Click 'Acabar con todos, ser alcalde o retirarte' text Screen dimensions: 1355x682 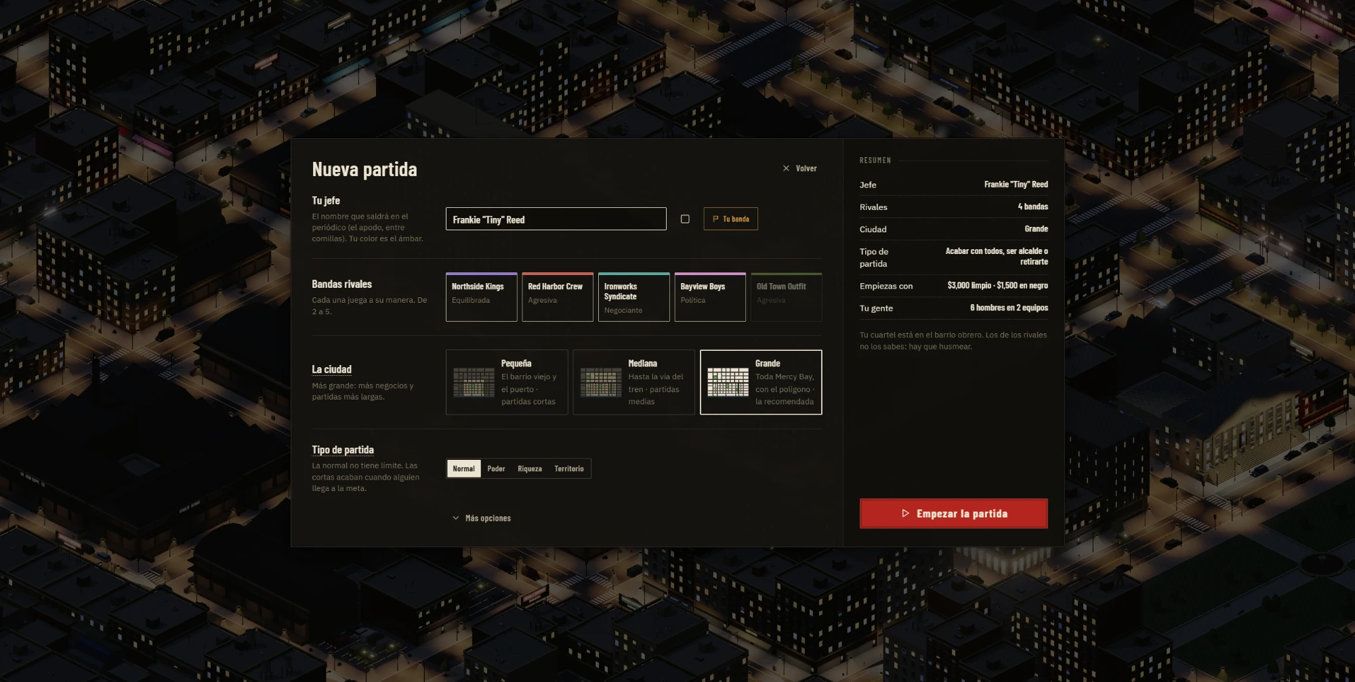coord(997,256)
